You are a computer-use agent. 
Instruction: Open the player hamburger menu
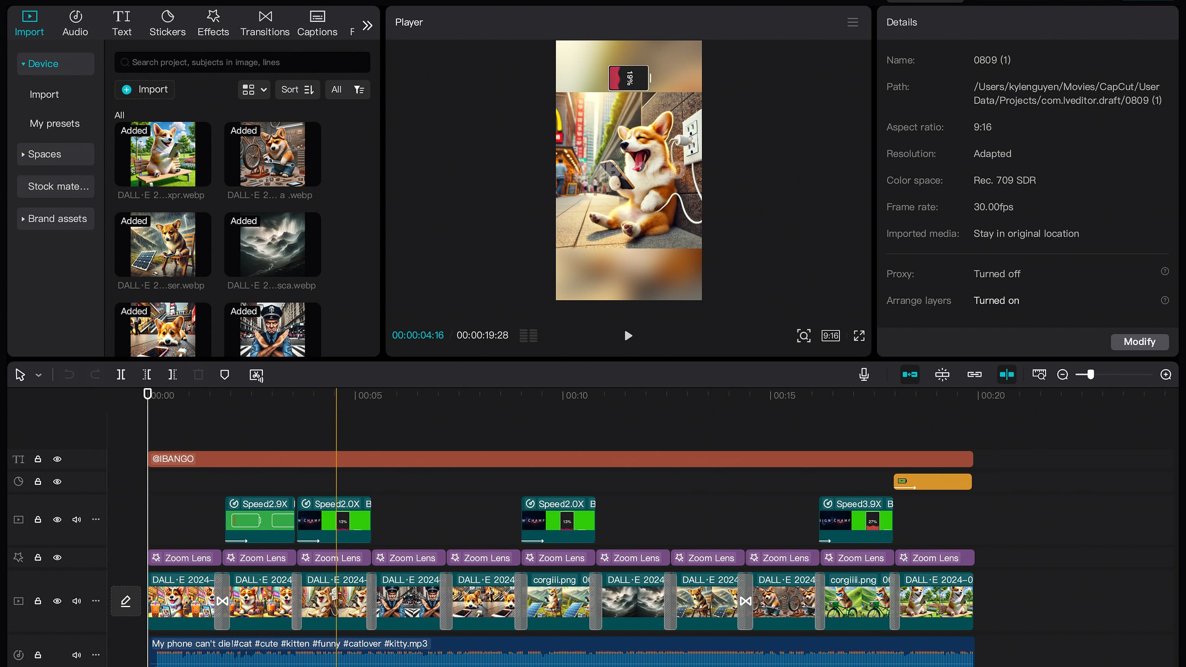click(853, 22)
